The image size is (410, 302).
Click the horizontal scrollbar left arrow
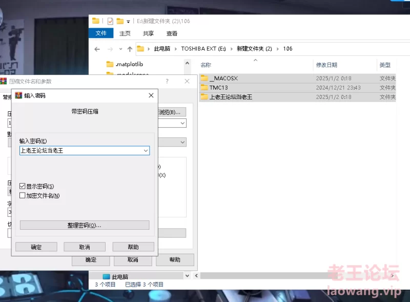(196, 275)
